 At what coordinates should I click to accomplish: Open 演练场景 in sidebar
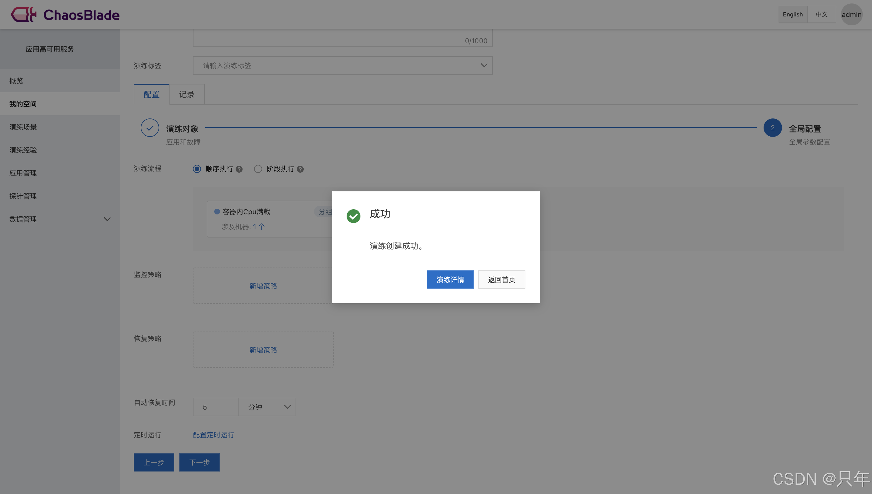click(23, 127)
